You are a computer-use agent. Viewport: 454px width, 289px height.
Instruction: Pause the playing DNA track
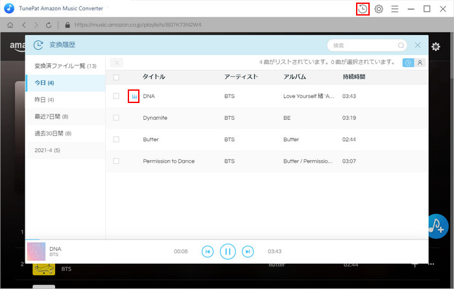228,251
